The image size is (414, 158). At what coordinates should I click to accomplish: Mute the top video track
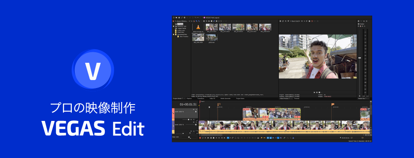[x=193, y=109]
